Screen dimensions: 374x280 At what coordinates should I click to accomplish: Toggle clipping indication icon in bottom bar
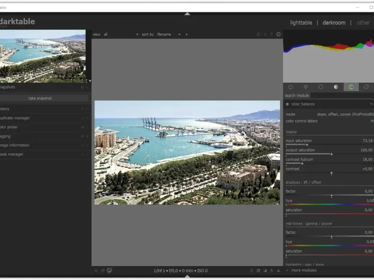click(265, 271)
